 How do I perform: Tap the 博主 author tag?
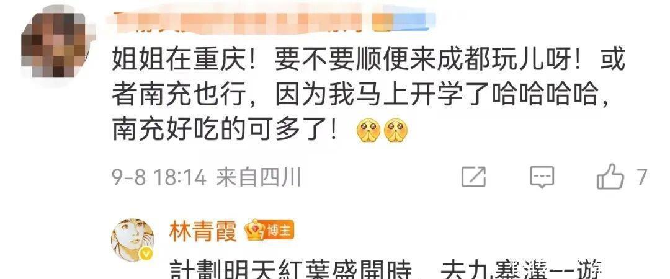pos(278,232)
